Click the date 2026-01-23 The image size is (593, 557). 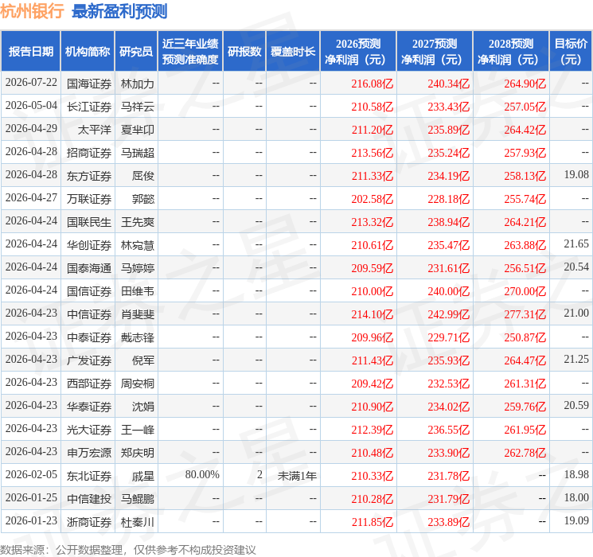pos(31,521)
